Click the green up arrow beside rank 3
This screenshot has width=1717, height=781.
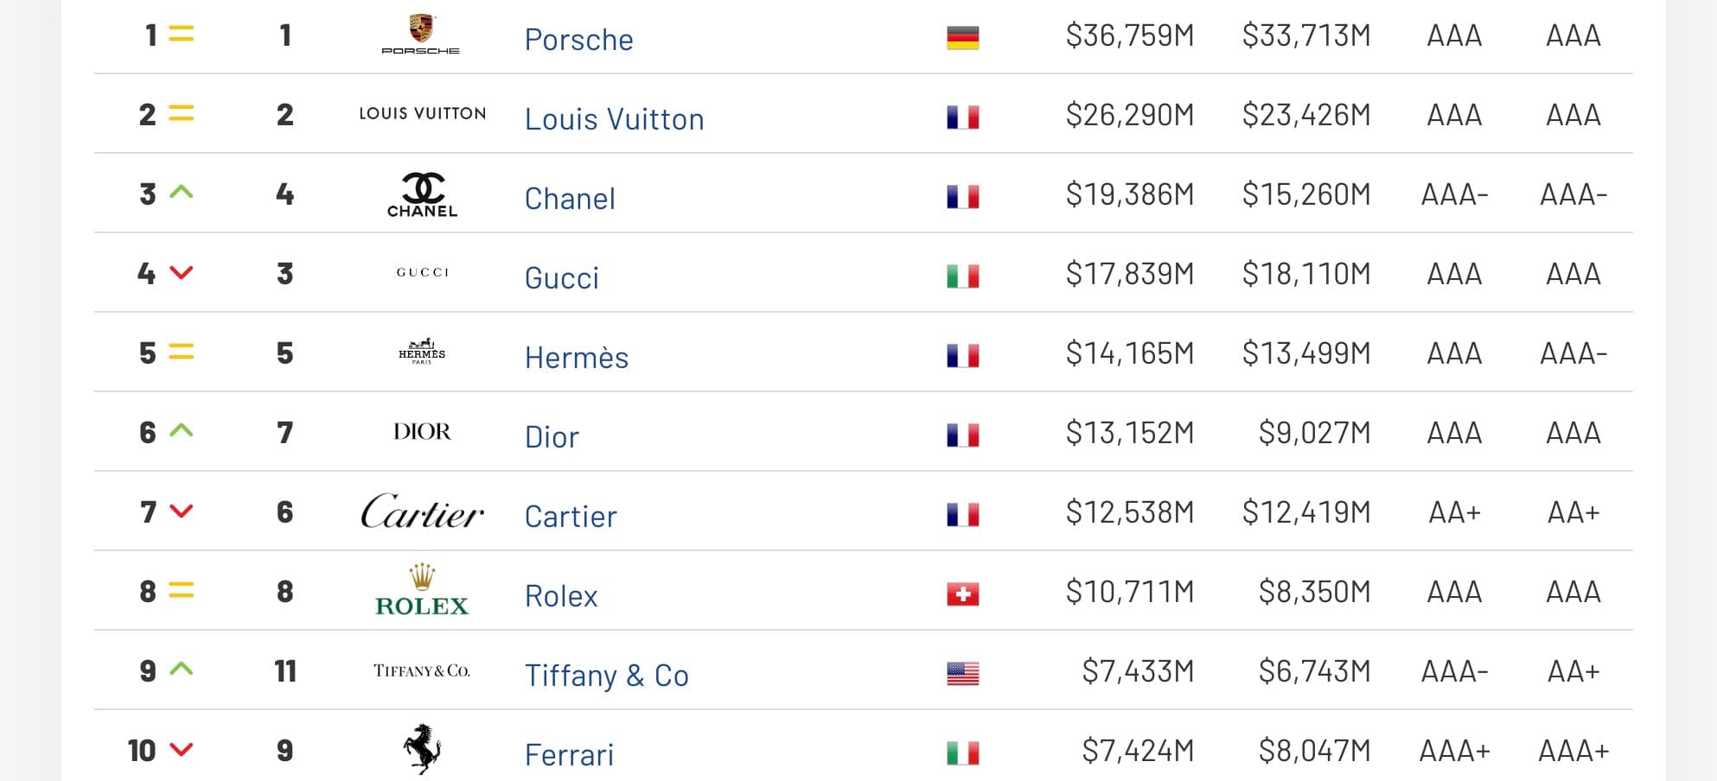coord(182,192)
